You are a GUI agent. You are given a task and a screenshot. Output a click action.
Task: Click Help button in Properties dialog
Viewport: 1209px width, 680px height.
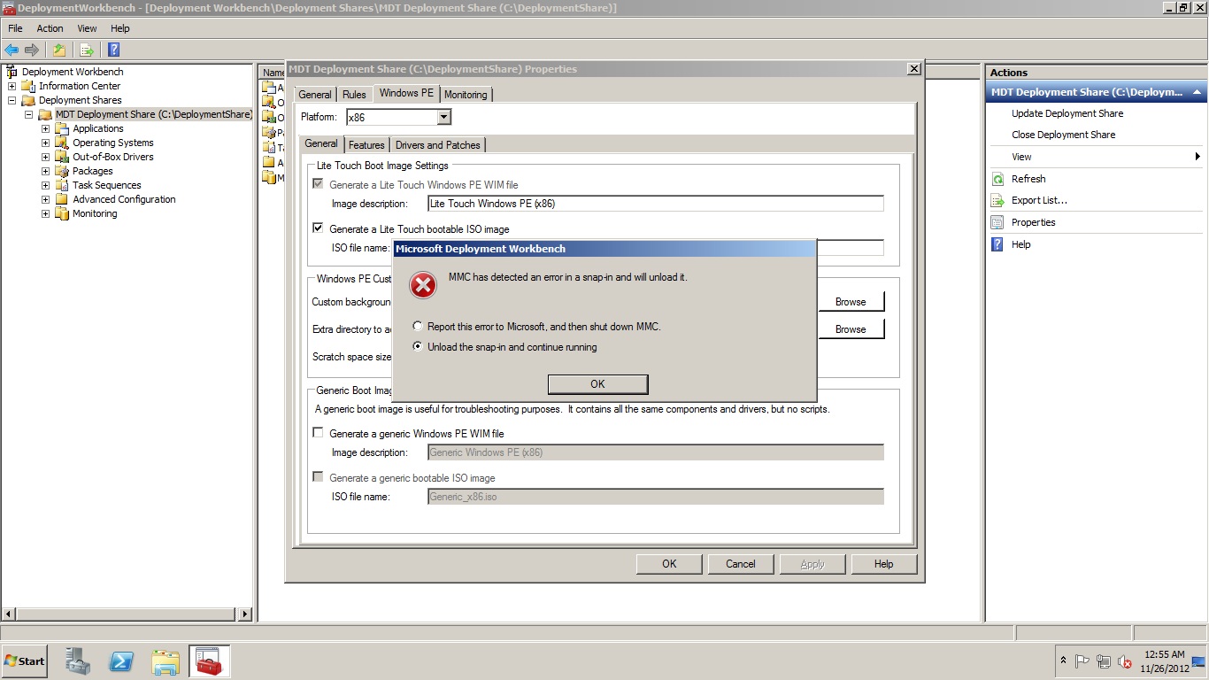[x=883, y=564]
